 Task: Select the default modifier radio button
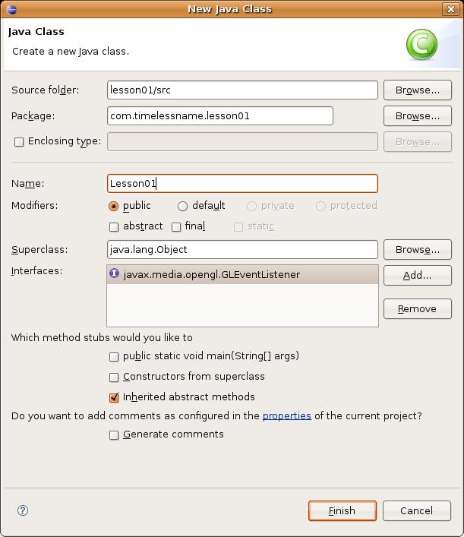click(182, 206)
